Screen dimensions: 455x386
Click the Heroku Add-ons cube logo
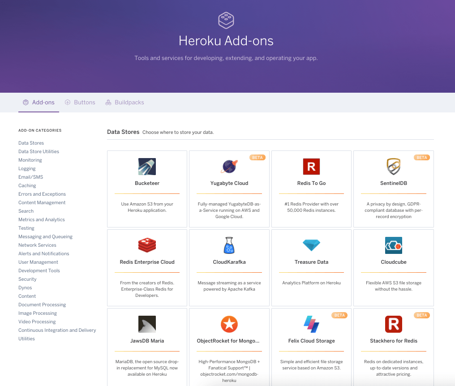click(x=226, y=20)
